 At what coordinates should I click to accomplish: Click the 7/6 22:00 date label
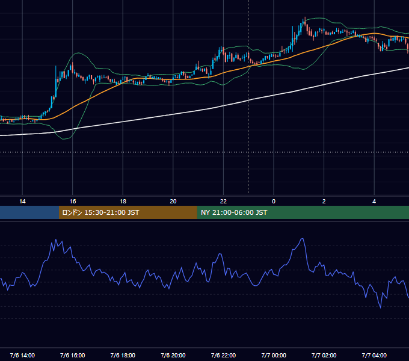pyautogui.click(x=223, y=355)
